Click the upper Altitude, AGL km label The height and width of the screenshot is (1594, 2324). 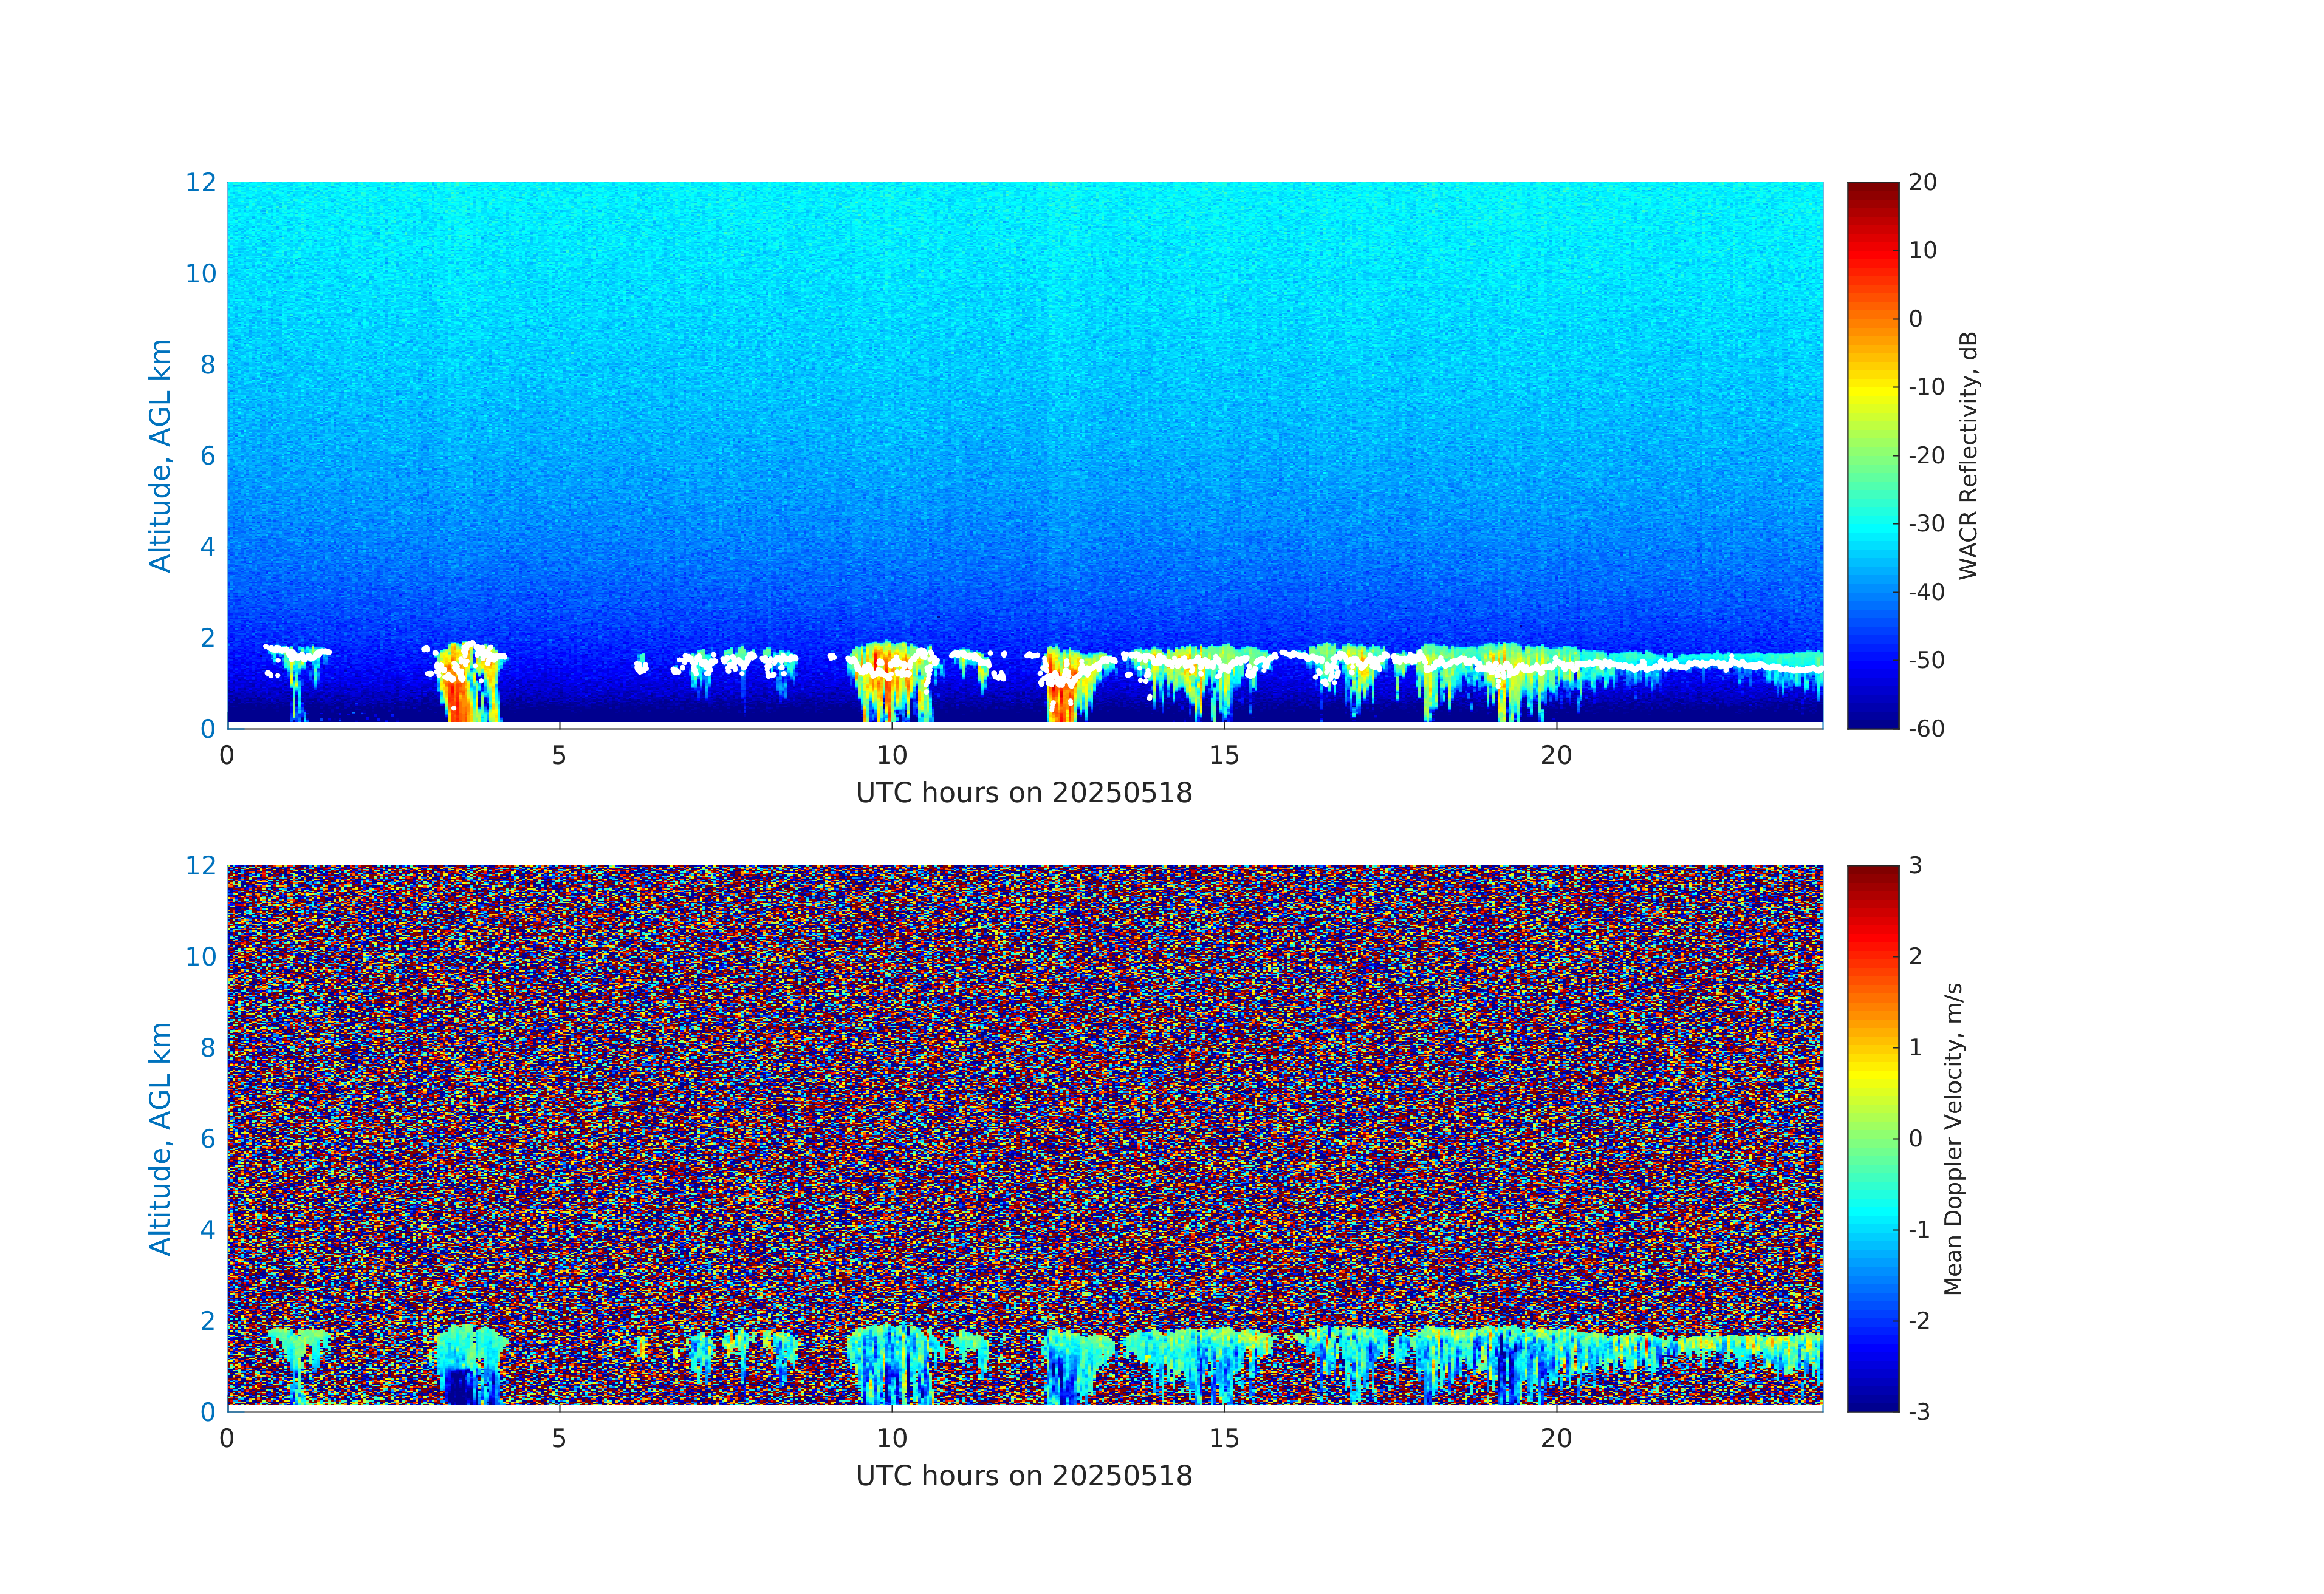coord(160,455)
